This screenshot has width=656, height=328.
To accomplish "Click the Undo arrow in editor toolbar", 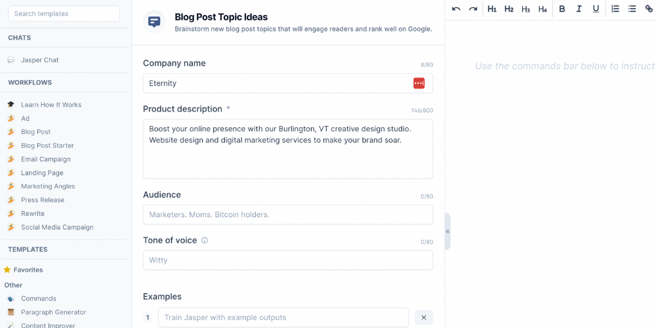I will click(x=456, y=9).
